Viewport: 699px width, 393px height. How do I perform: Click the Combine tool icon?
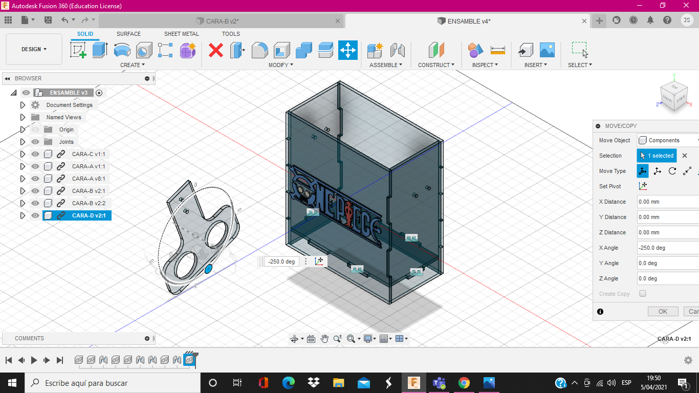tap(303, 50)
